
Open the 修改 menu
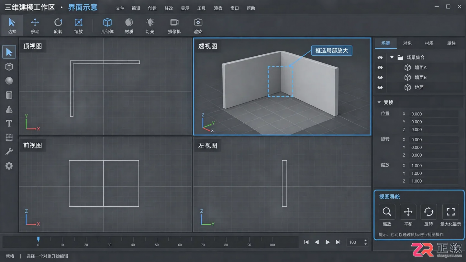[169, 8]
